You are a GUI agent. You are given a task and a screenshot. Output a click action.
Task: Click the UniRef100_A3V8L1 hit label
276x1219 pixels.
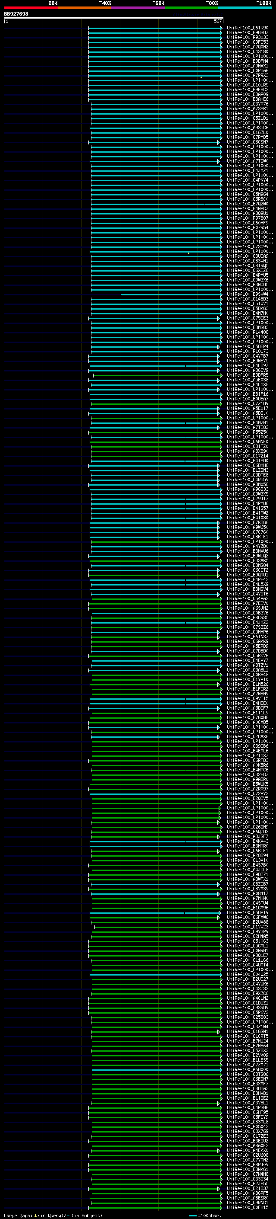(247, 1103)
